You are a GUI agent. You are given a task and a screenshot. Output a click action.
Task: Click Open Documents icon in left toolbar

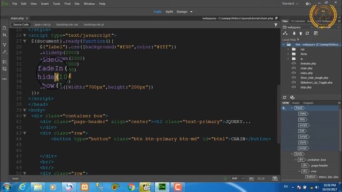click(4, 28)
